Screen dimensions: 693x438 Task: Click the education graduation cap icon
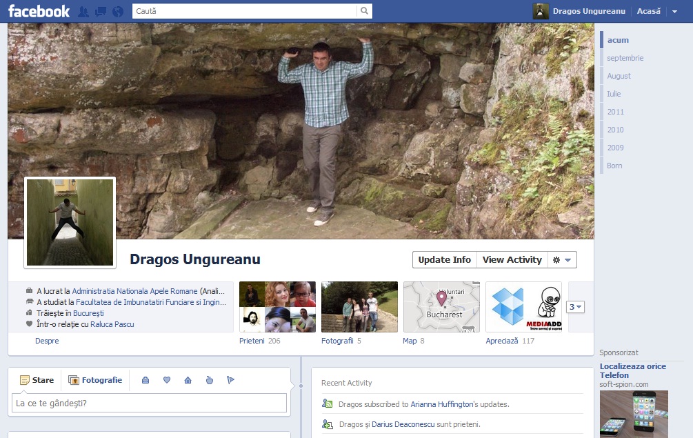29,302
